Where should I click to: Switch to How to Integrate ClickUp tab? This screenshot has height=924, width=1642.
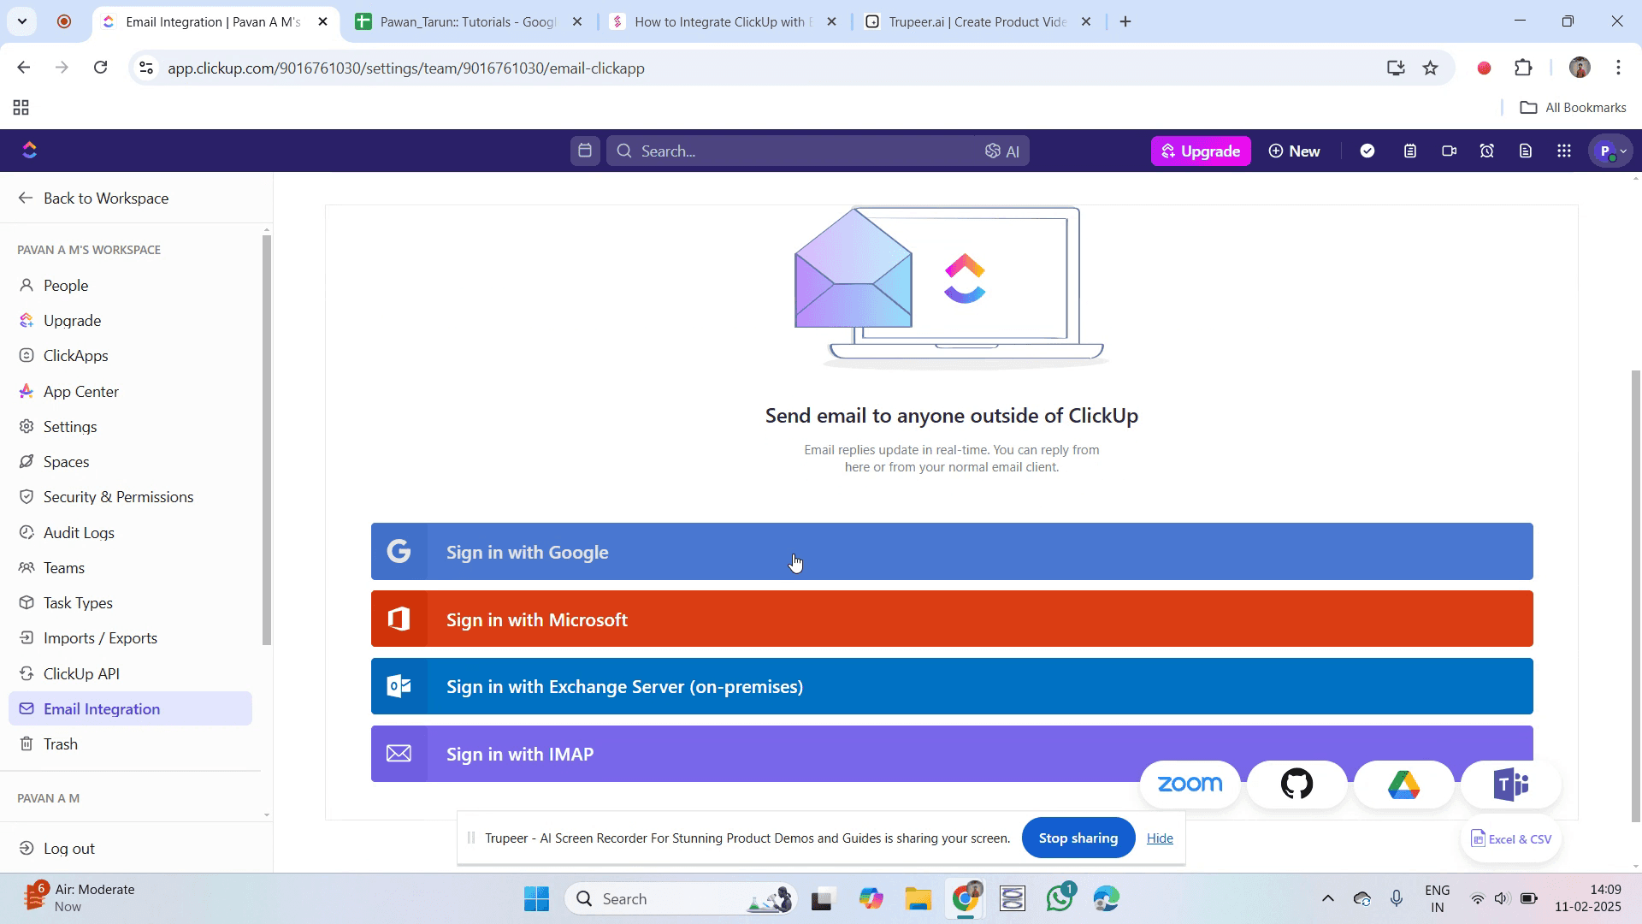tap(723, 22)
